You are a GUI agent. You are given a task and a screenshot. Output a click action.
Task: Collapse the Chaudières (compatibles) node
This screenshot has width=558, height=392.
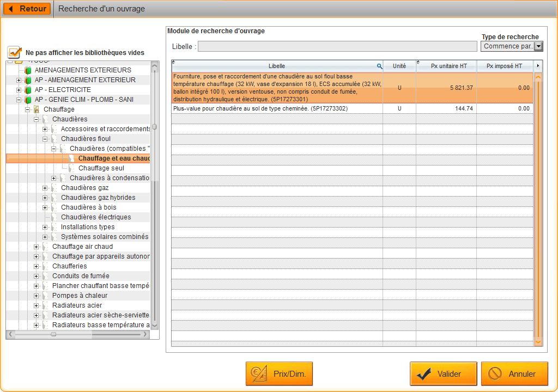[x=54, y=149]
